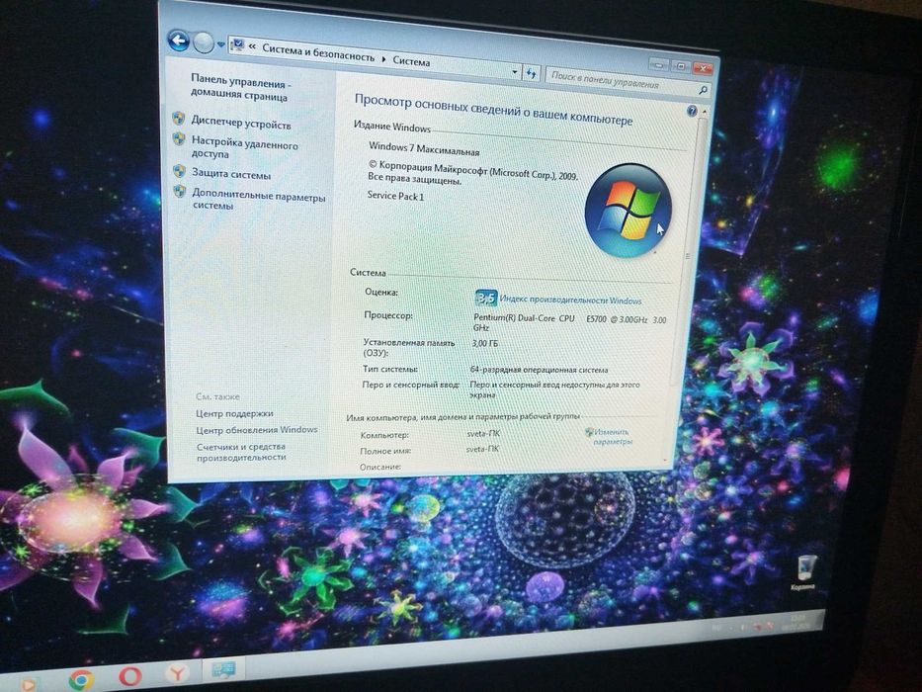This screenshot has width=922, height=692.
Task: Select installed memory value '3,00 ГБ'
Action: pos(484,343)
